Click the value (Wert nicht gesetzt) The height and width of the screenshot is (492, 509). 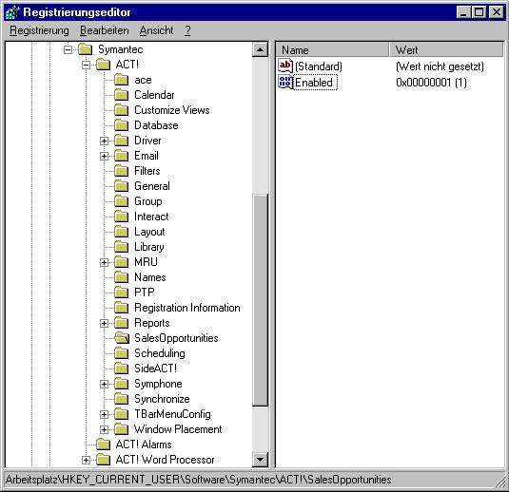[440, 66]
